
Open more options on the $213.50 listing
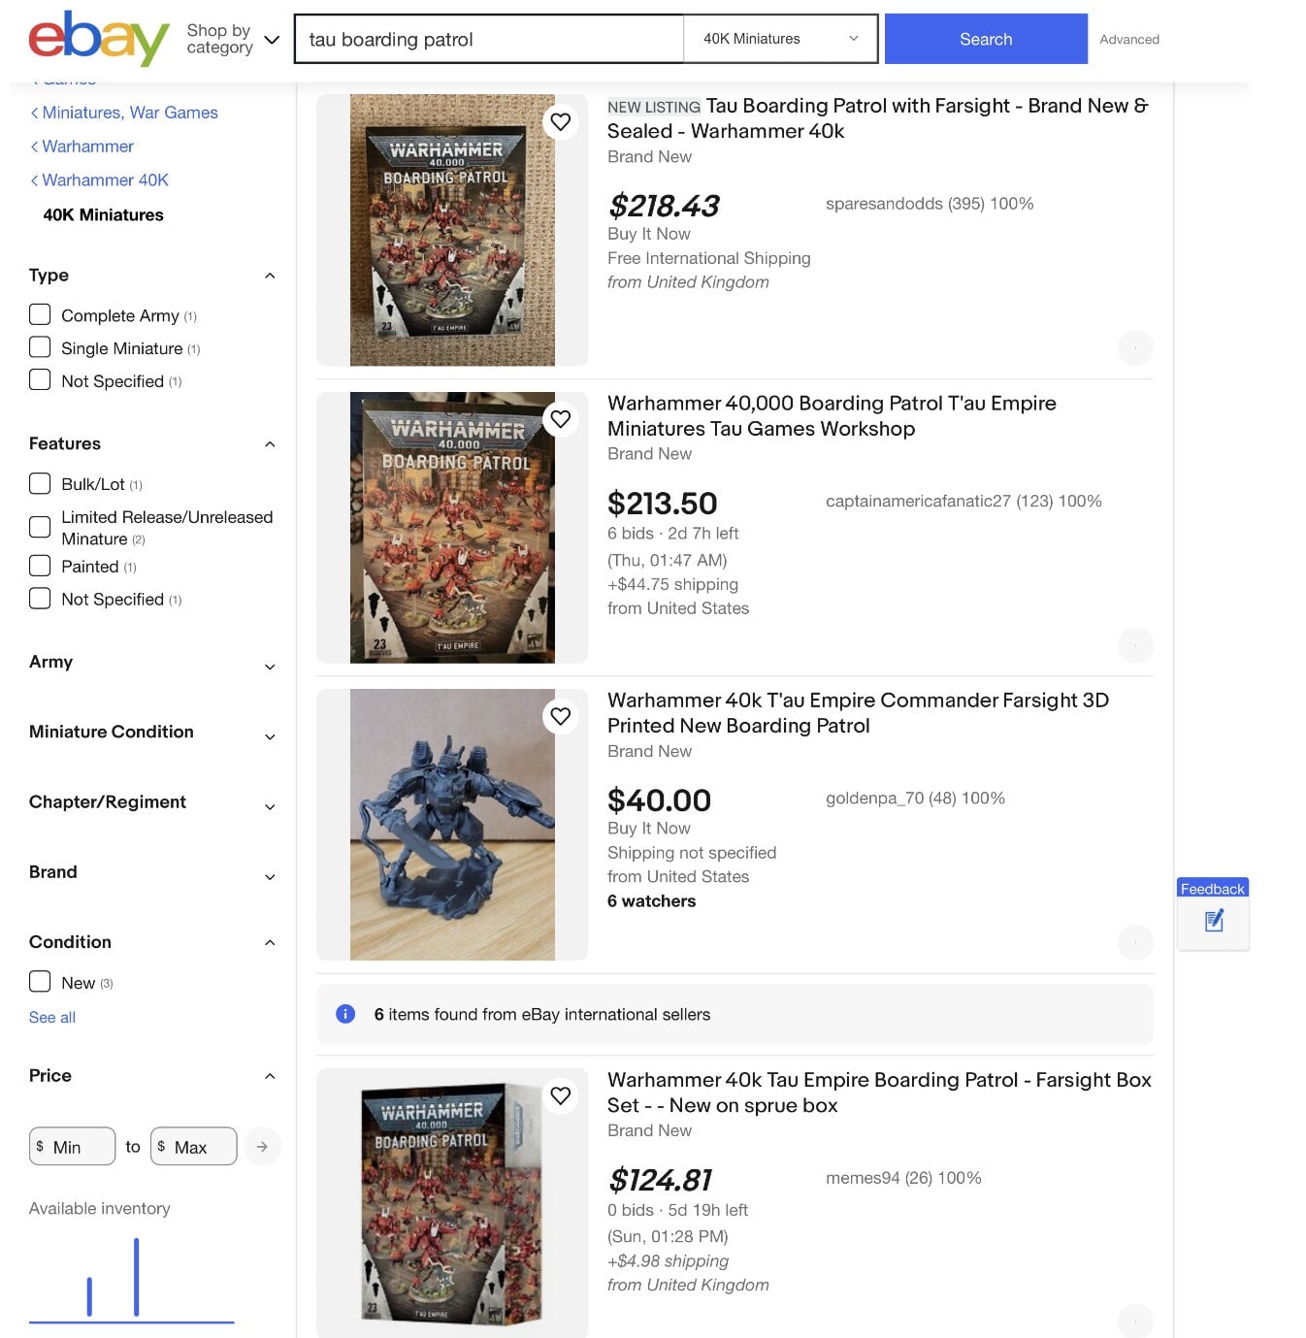(1134, 643)
